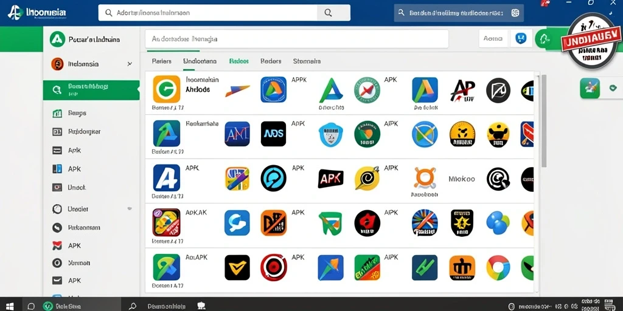
Task: Switch to the Baders tab
Action: click(271, 61)
